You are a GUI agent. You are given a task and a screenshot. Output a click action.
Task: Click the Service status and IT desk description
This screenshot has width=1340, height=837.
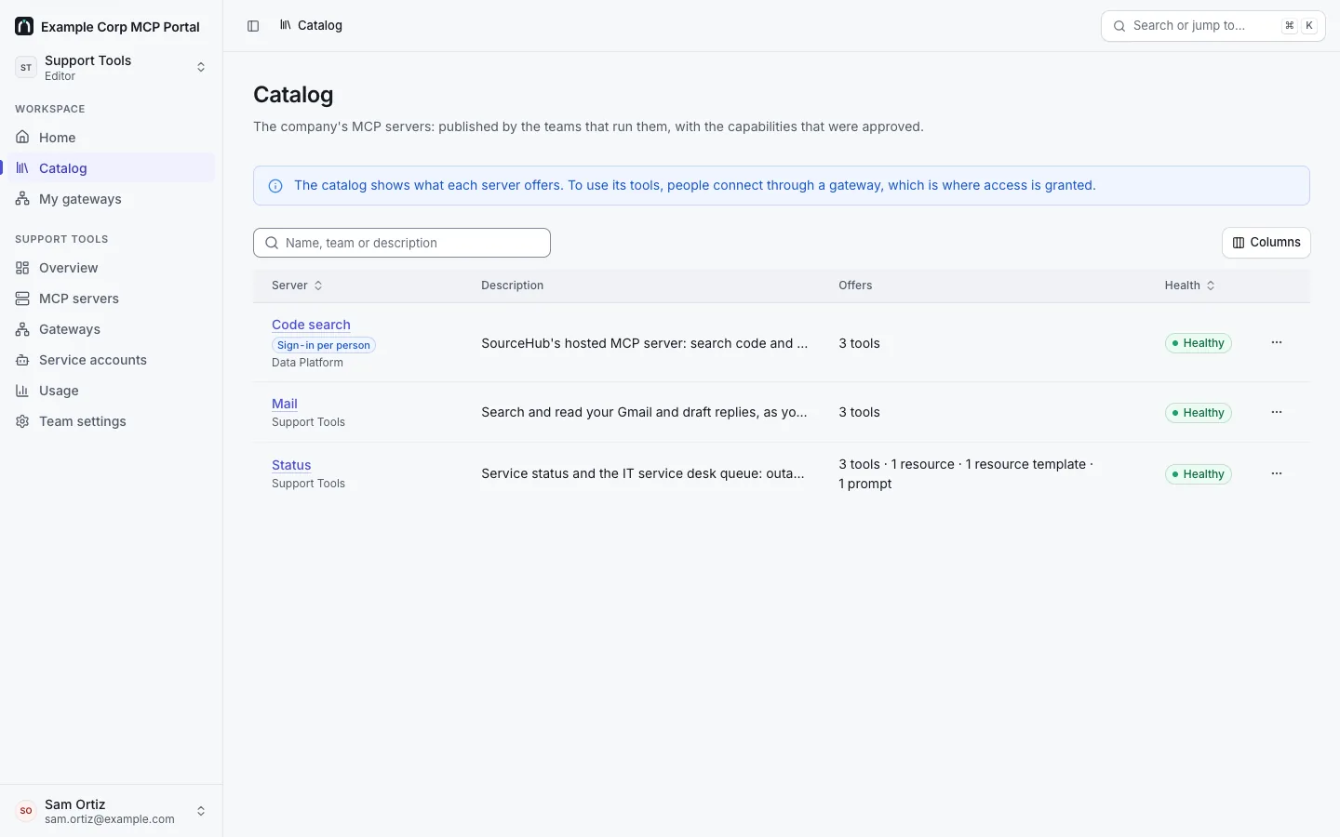tap(643, 473)
